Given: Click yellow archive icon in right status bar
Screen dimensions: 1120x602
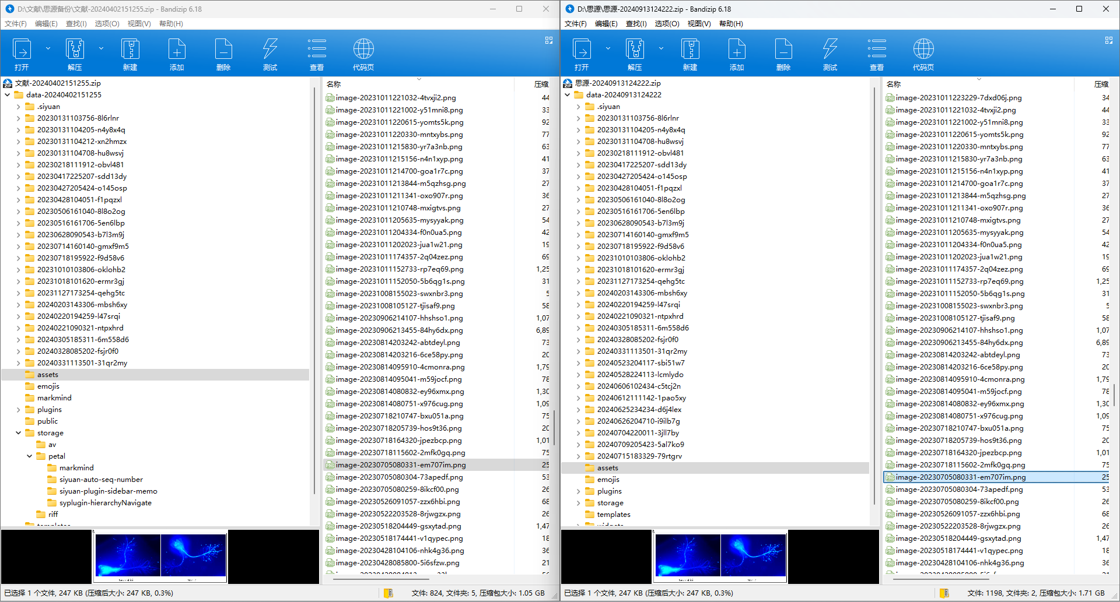Looking at the screenshot, I should point(944,593).
